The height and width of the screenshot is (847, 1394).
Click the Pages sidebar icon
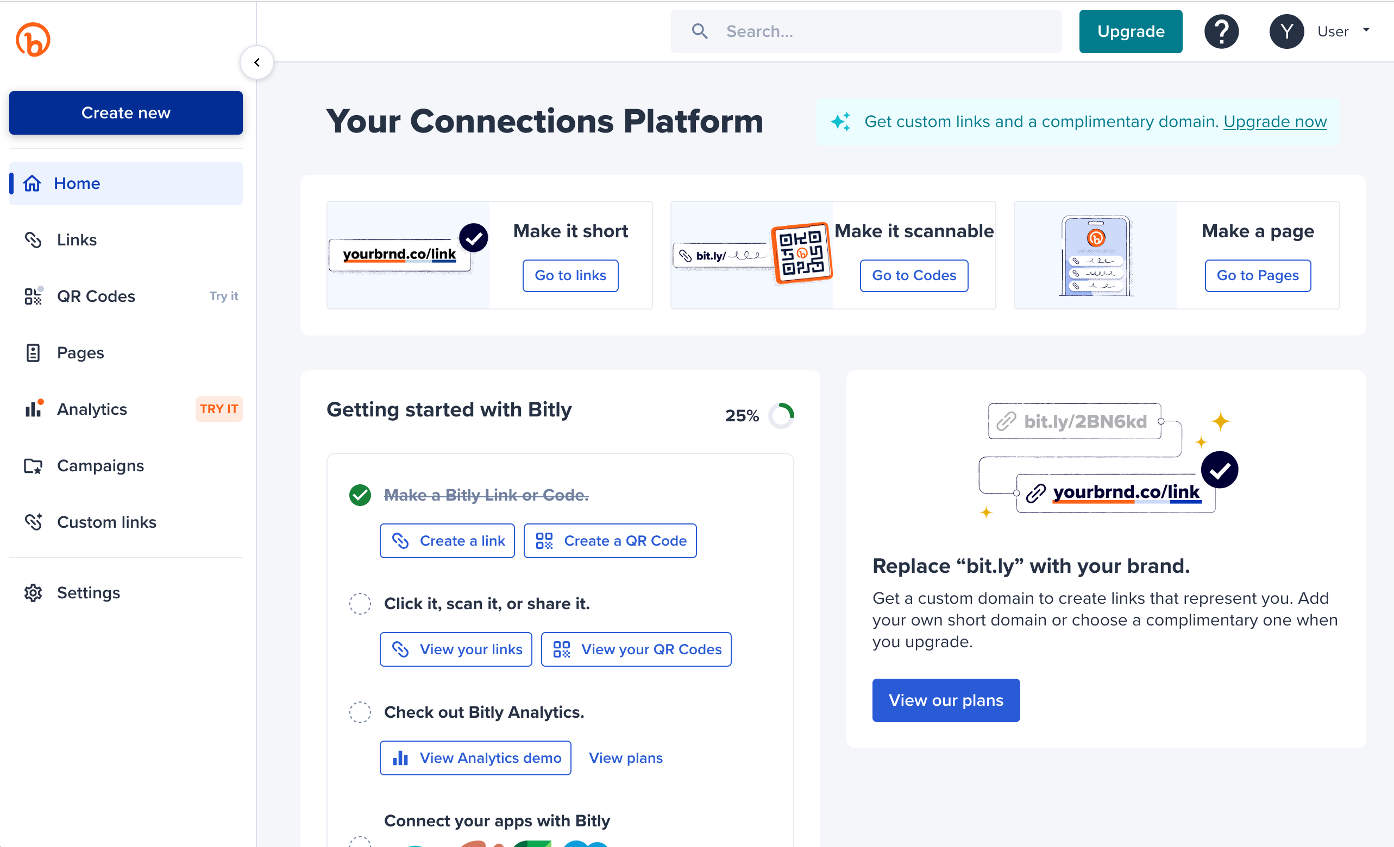click(33, 352)
